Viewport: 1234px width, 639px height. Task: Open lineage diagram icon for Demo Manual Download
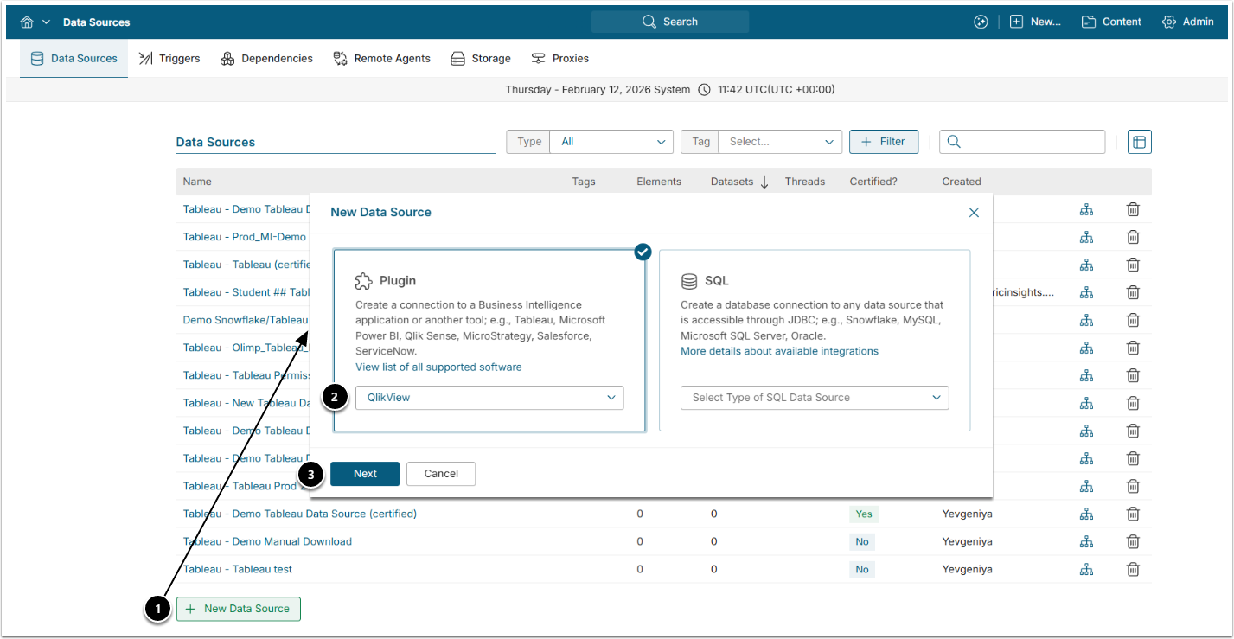[x=1086, y=541]
